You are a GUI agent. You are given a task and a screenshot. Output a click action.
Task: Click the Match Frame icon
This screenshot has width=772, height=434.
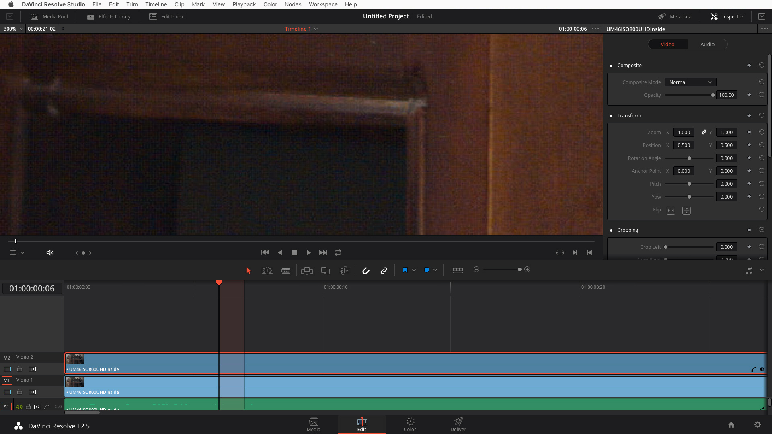coord(560,252)
